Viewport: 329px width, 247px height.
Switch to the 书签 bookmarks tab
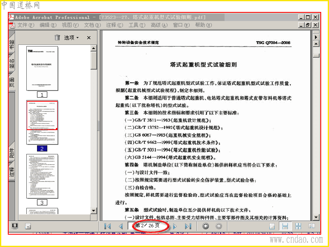pyautogui.click(x=12, y=44)
